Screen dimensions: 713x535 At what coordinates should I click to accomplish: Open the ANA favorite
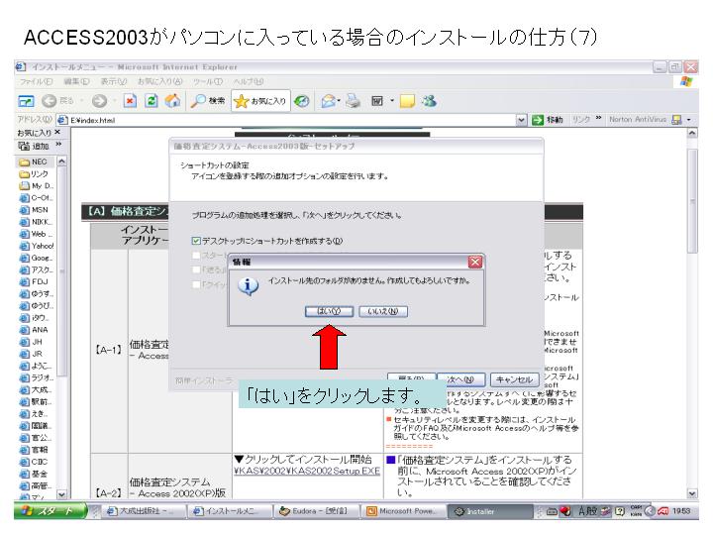click(34, 330)
